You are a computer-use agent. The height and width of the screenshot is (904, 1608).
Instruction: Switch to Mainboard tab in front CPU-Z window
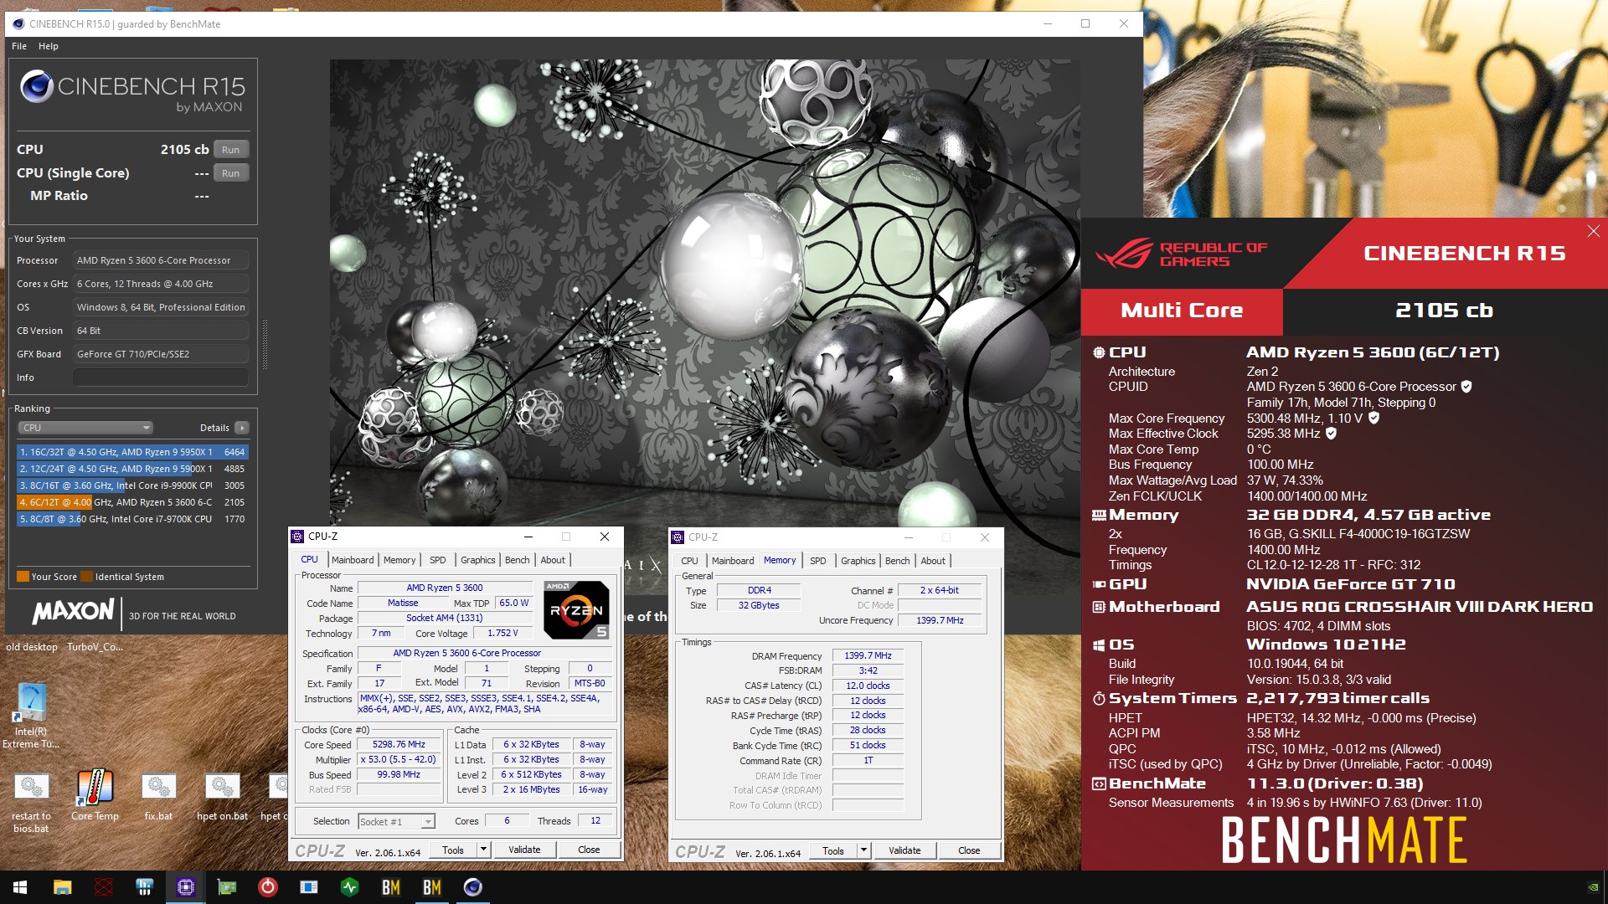click(x=353, y=560)
